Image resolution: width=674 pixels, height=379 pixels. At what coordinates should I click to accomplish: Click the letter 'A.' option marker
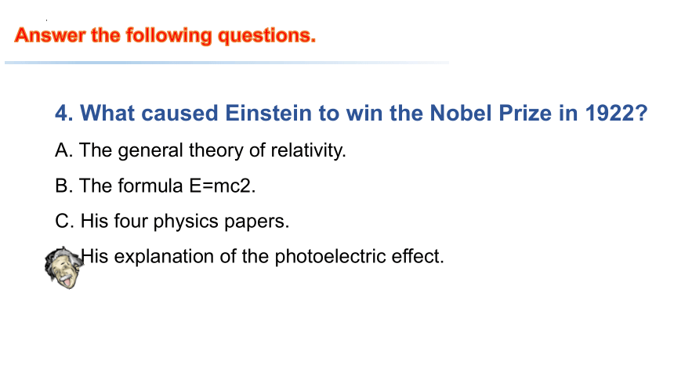coord(64,150)
